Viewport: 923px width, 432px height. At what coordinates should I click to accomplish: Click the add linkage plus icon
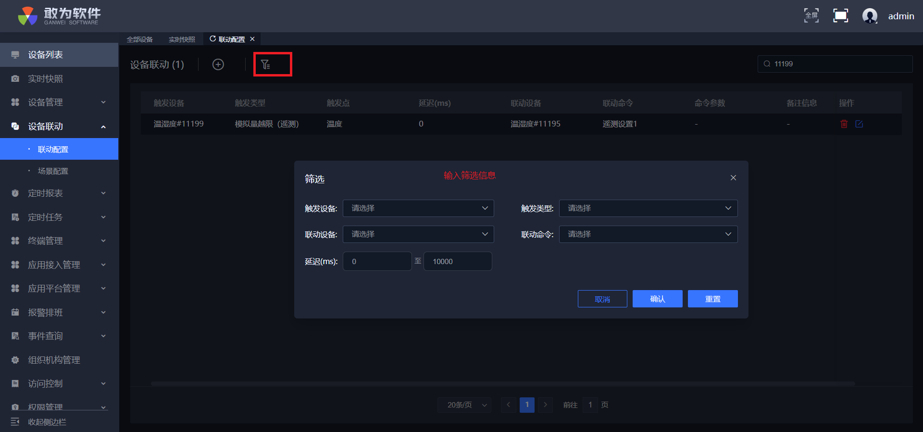(x=218, y=64)
